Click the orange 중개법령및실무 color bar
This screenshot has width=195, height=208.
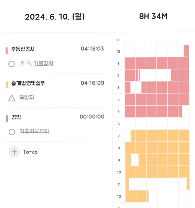click(7, 84)
